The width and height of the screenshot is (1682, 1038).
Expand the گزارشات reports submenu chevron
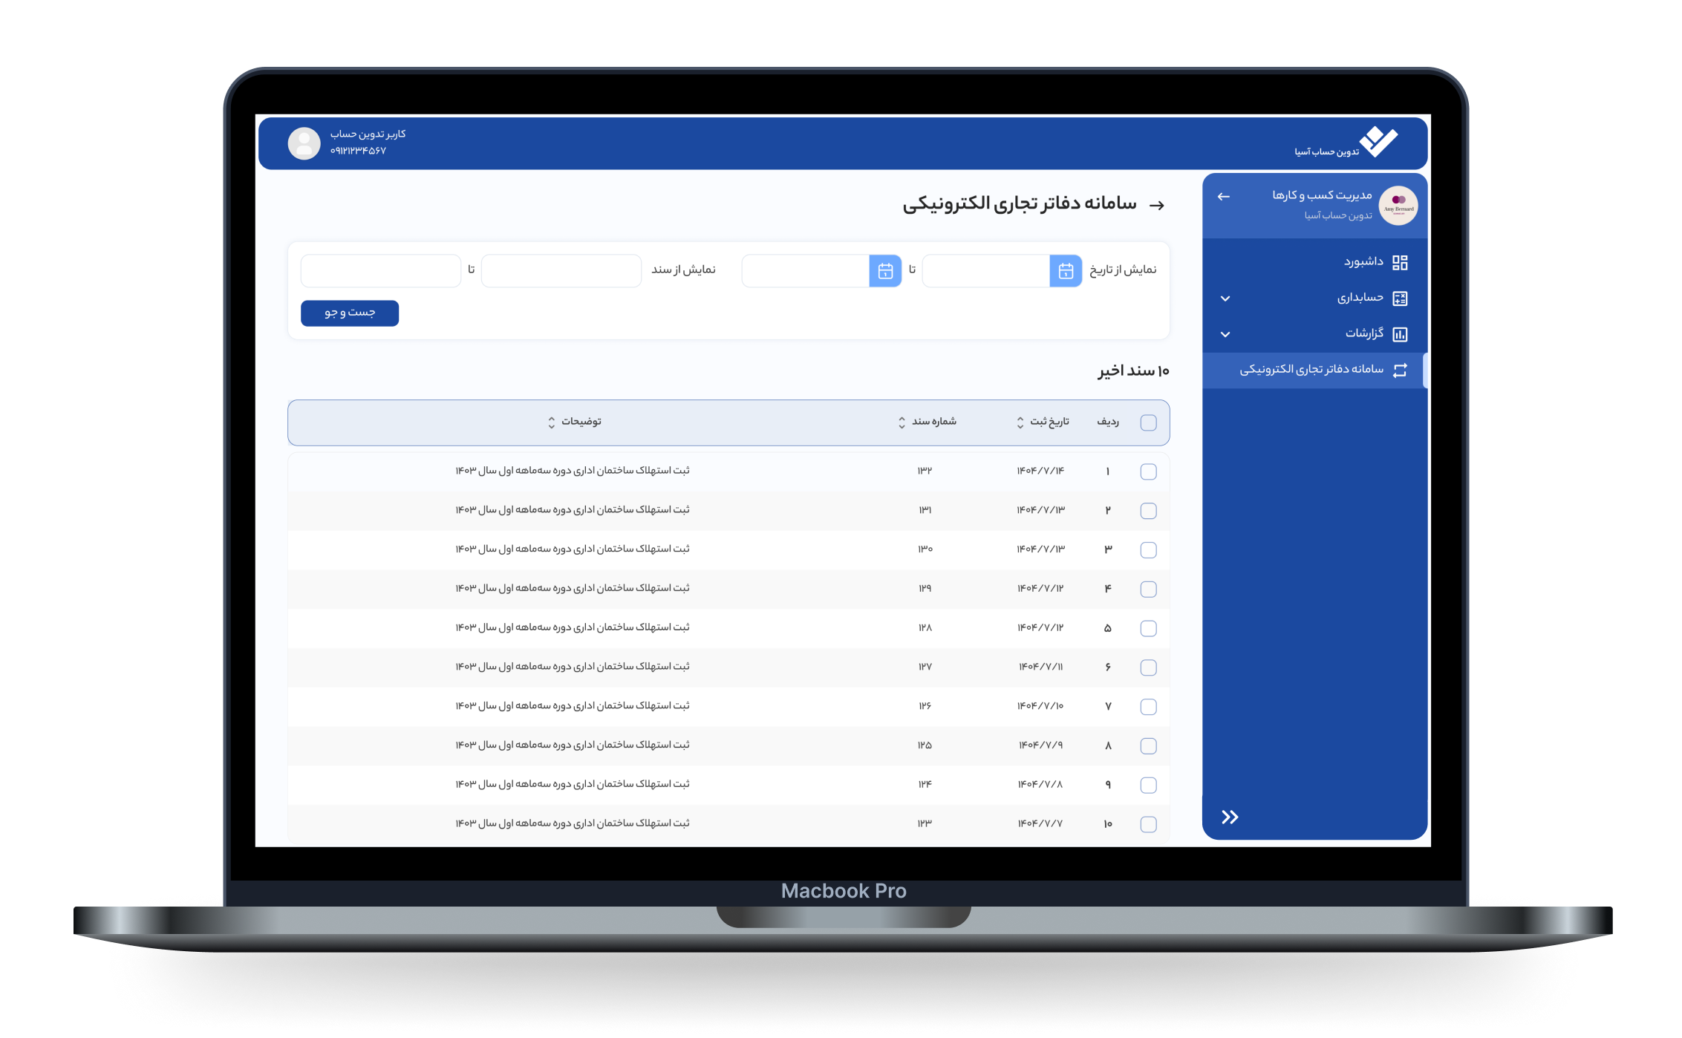pyautogui.click(x=1225, y=334)
